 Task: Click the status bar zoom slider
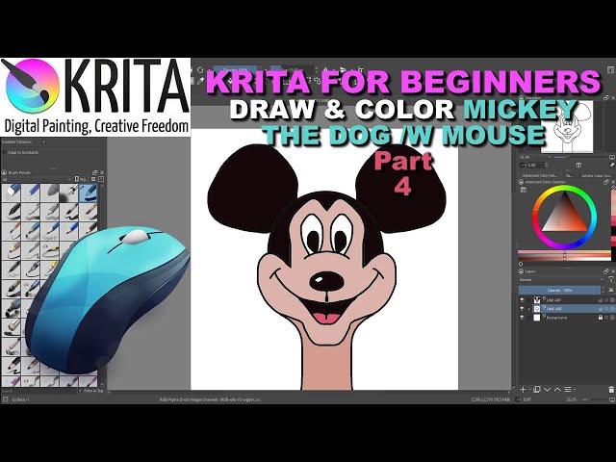point(593,399)
